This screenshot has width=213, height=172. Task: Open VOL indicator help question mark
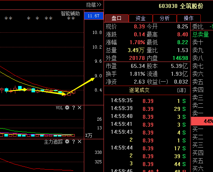pyautogui.click(x=74, y=108)
